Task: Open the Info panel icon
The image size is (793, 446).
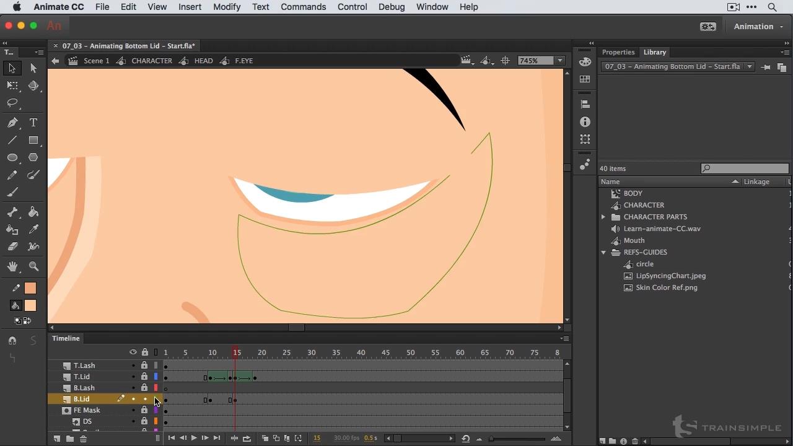Action: [585, 122]
